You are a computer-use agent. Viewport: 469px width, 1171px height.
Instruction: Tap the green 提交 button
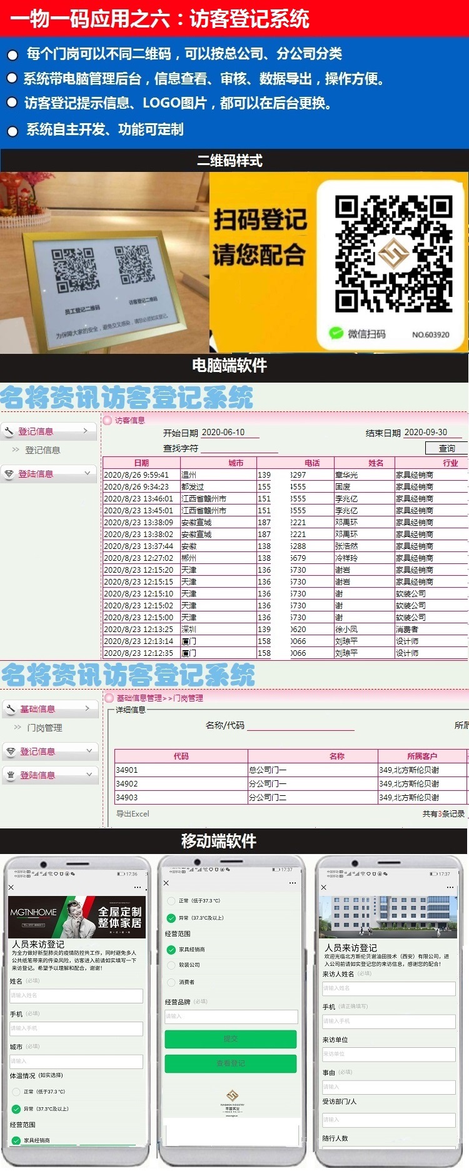231,1038
